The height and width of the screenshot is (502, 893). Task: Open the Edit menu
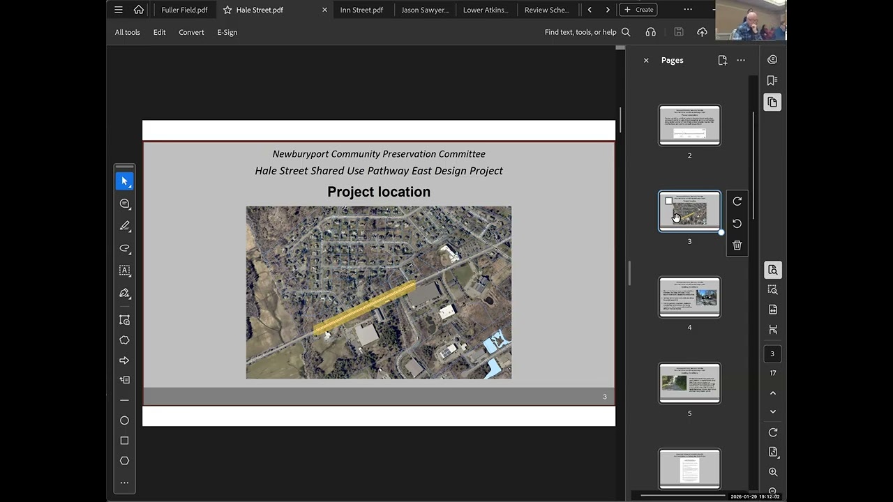click(x=159, y=32)
